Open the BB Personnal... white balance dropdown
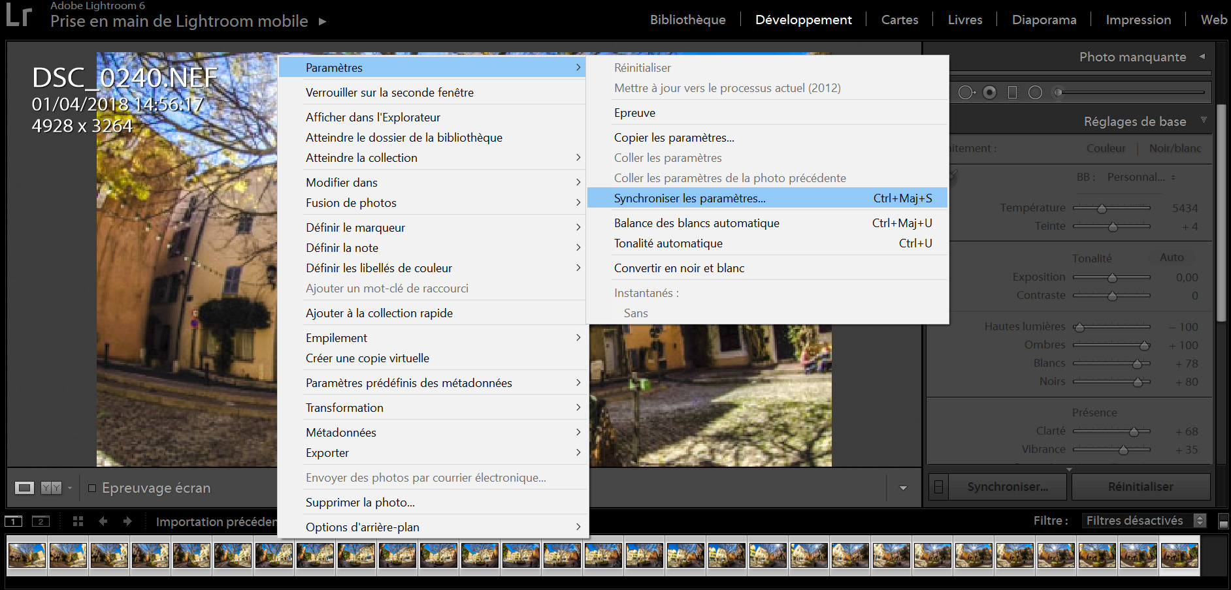1231x590 pixels. 1141,177
